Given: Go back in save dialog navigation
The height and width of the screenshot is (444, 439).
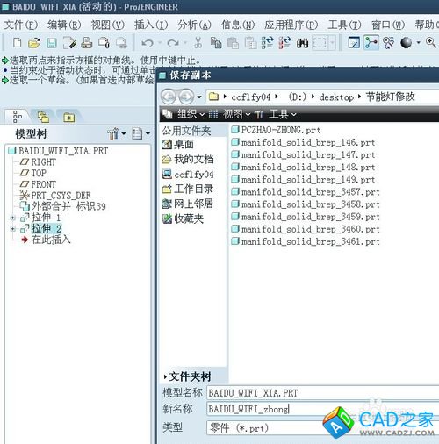Looking at the screenshot, I should tap(169, 97).
